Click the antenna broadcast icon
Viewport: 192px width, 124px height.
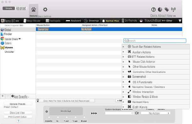click(x=173, y=9)
